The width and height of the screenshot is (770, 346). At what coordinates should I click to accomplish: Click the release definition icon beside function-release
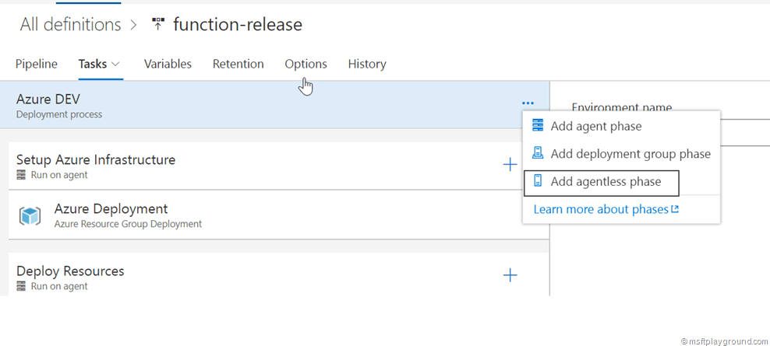[157, 25]
